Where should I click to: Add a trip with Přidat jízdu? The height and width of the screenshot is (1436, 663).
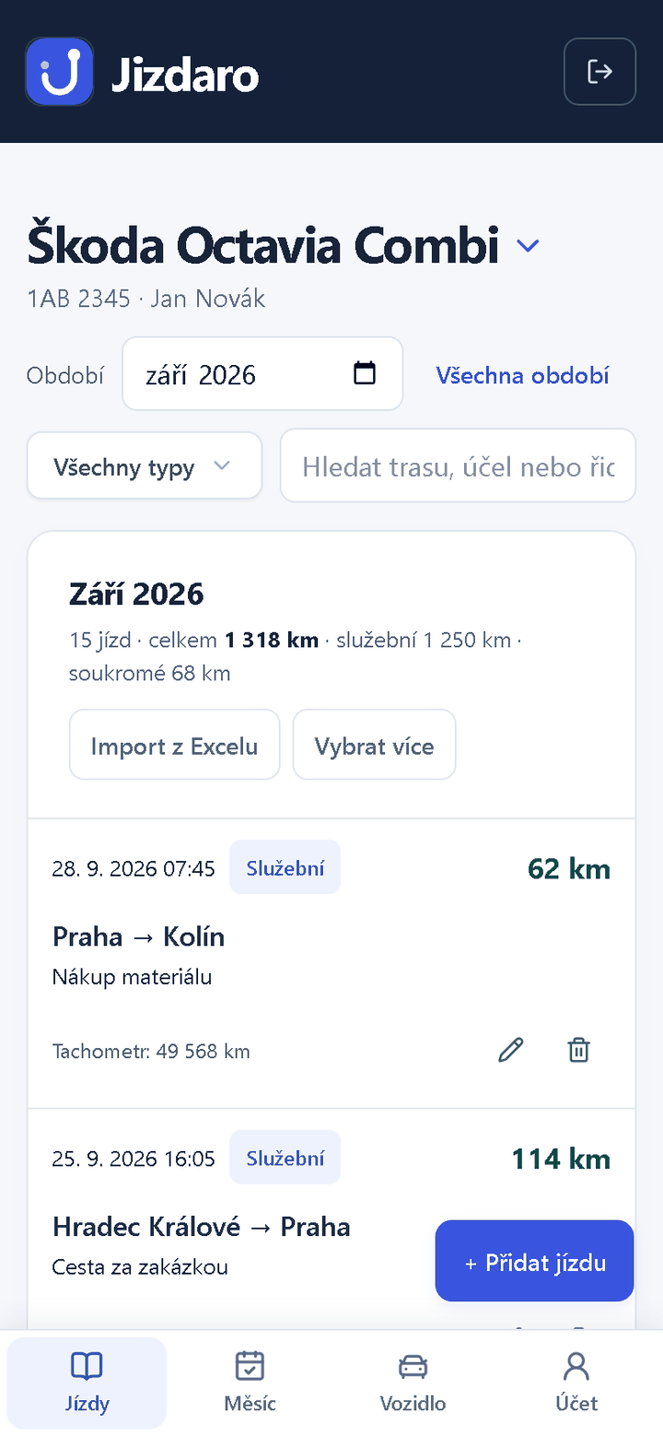(535, 1261)
